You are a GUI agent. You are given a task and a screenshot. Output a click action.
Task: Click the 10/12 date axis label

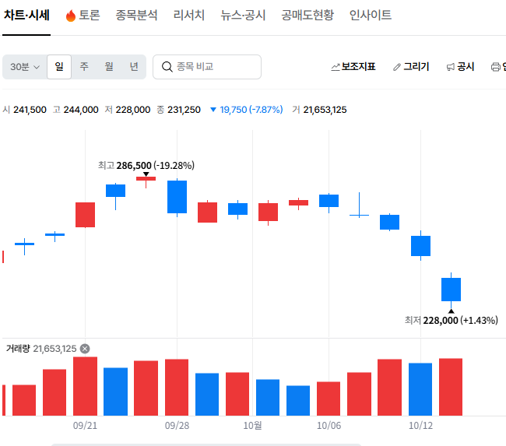(x=420, y=426)
